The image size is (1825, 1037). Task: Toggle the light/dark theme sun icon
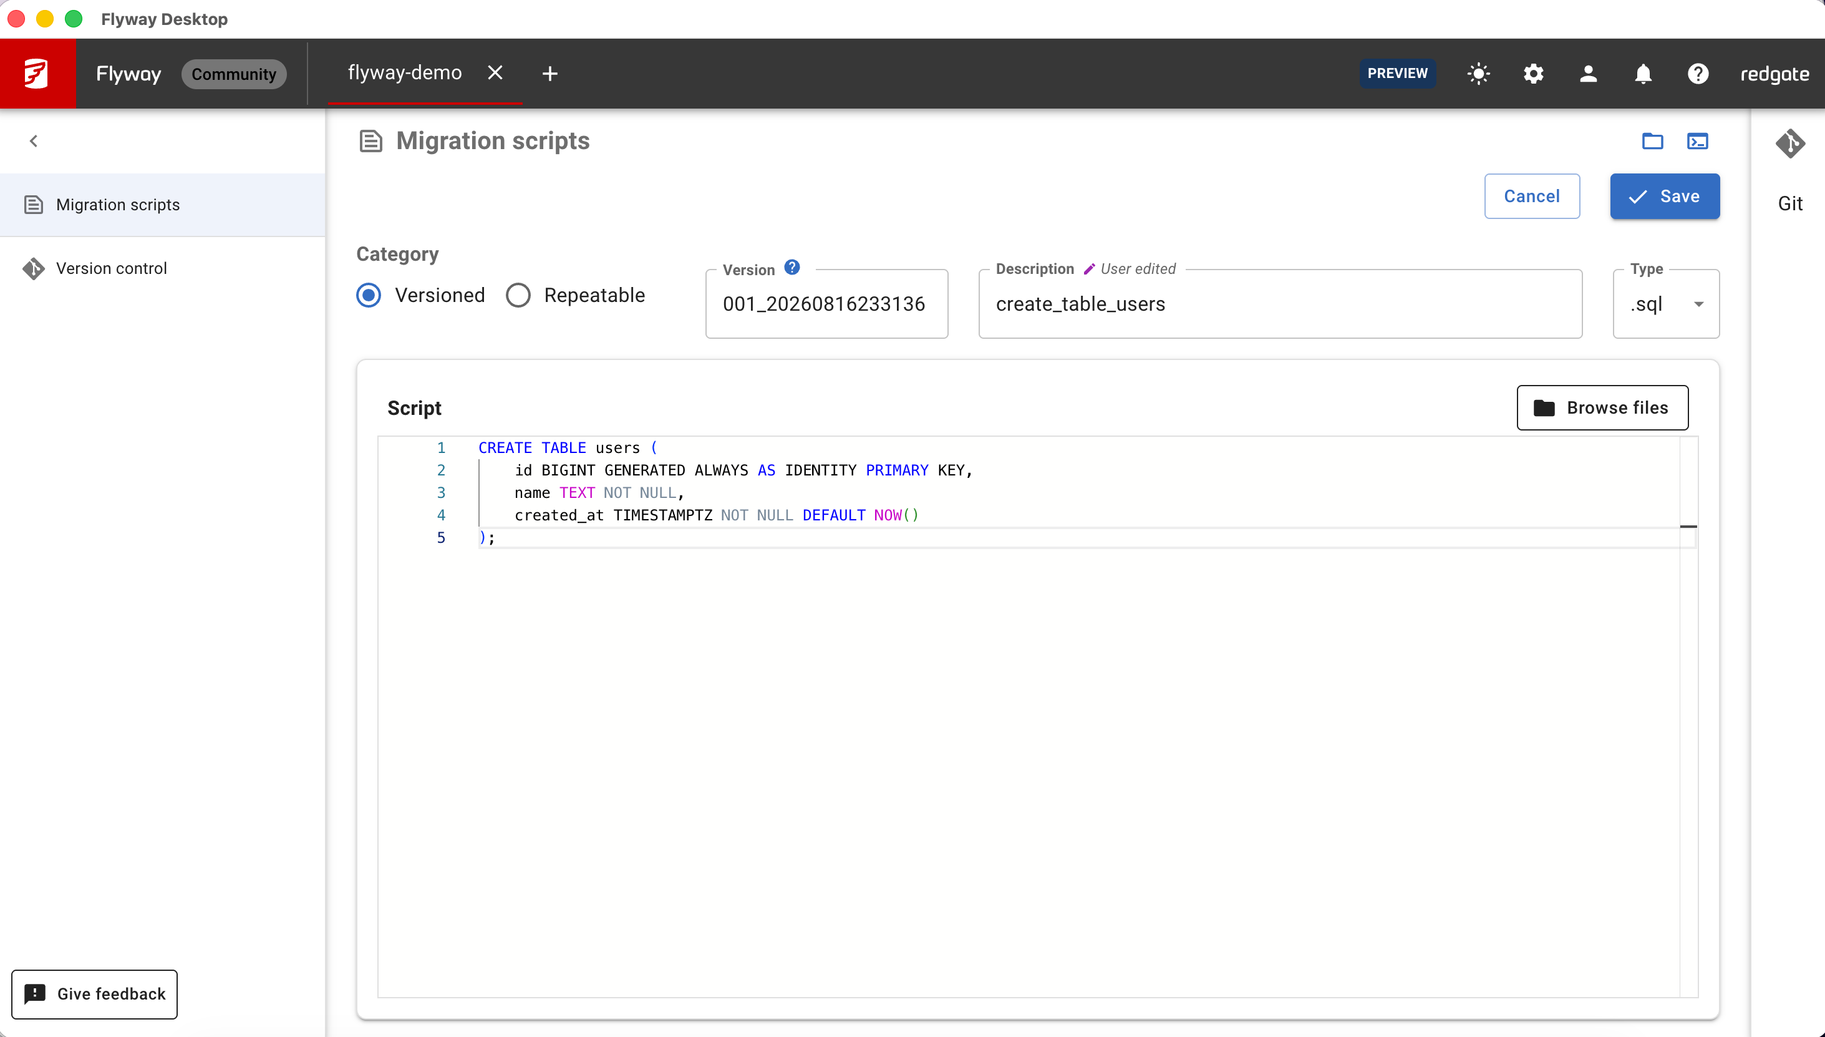coord(1478,74)
